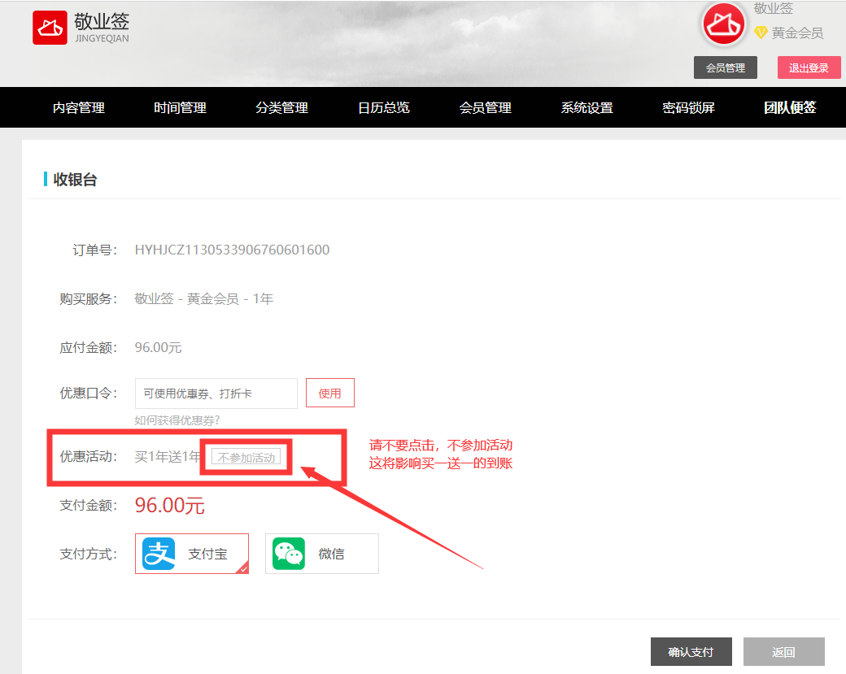Toggle 不参加活动 option
Screen dimensions: 846x674
(x=246, y=457)
